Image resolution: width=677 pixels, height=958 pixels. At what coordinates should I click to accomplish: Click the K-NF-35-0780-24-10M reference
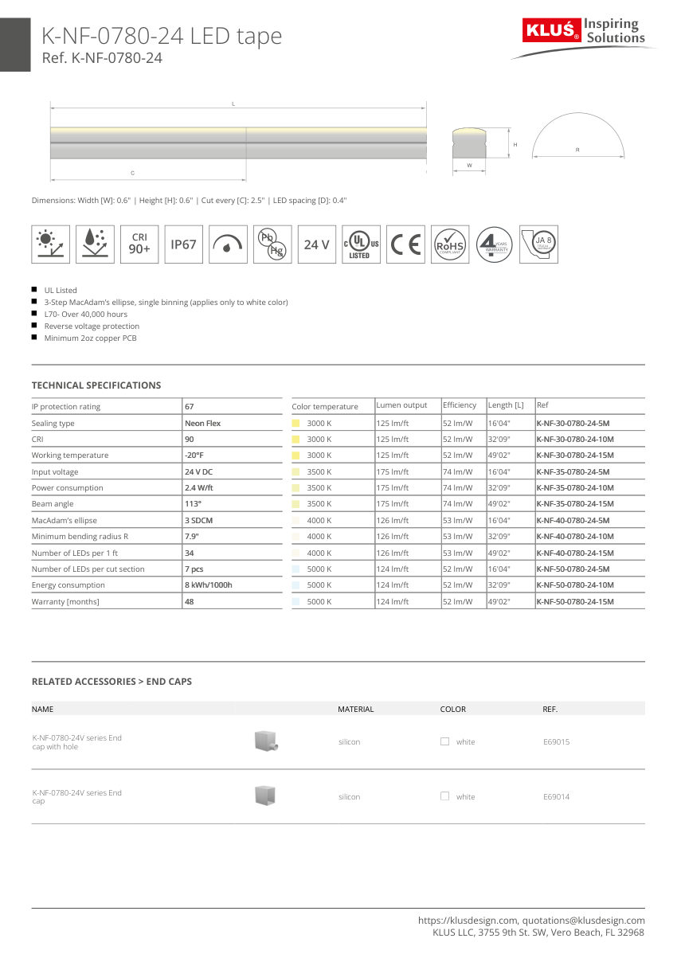point(575,488)
